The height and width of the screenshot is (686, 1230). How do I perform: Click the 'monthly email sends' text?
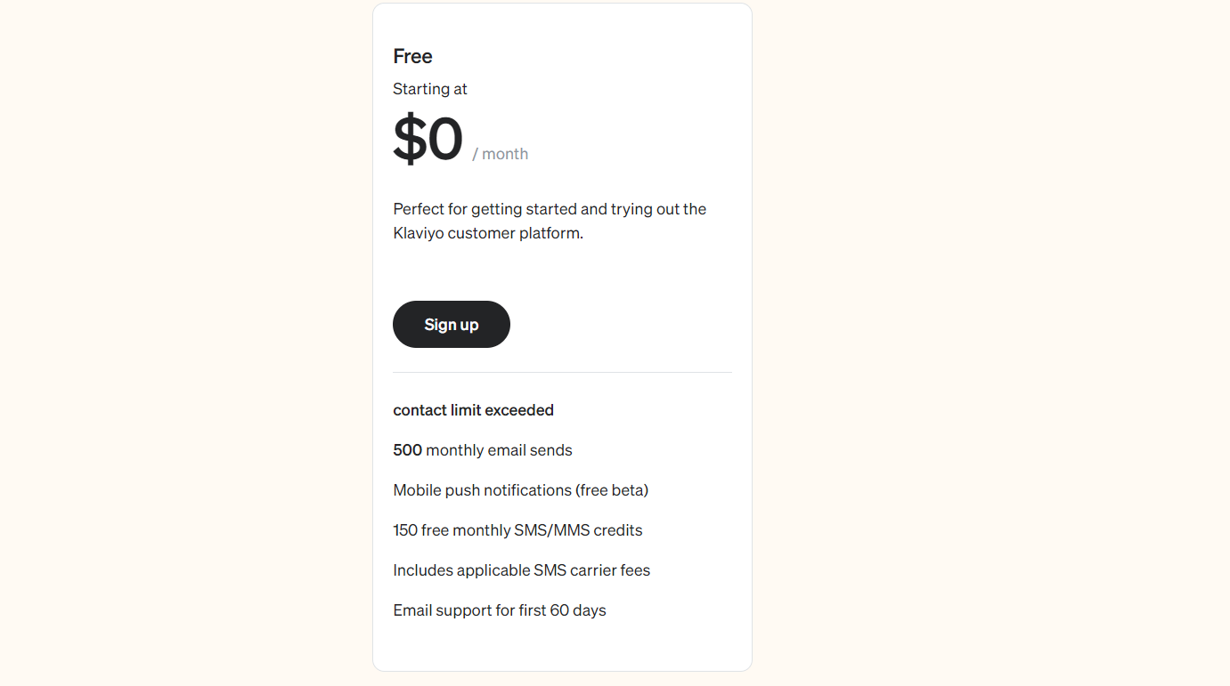pyautogui.click(x=500, y=450)
